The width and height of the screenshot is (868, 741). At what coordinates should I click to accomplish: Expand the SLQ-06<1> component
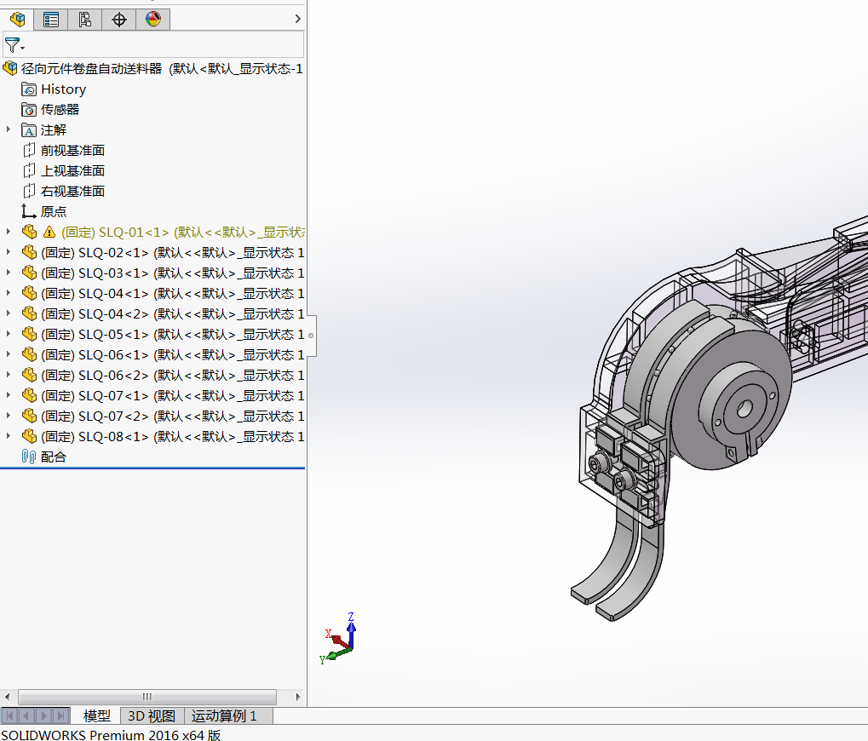tap(9, 354)
